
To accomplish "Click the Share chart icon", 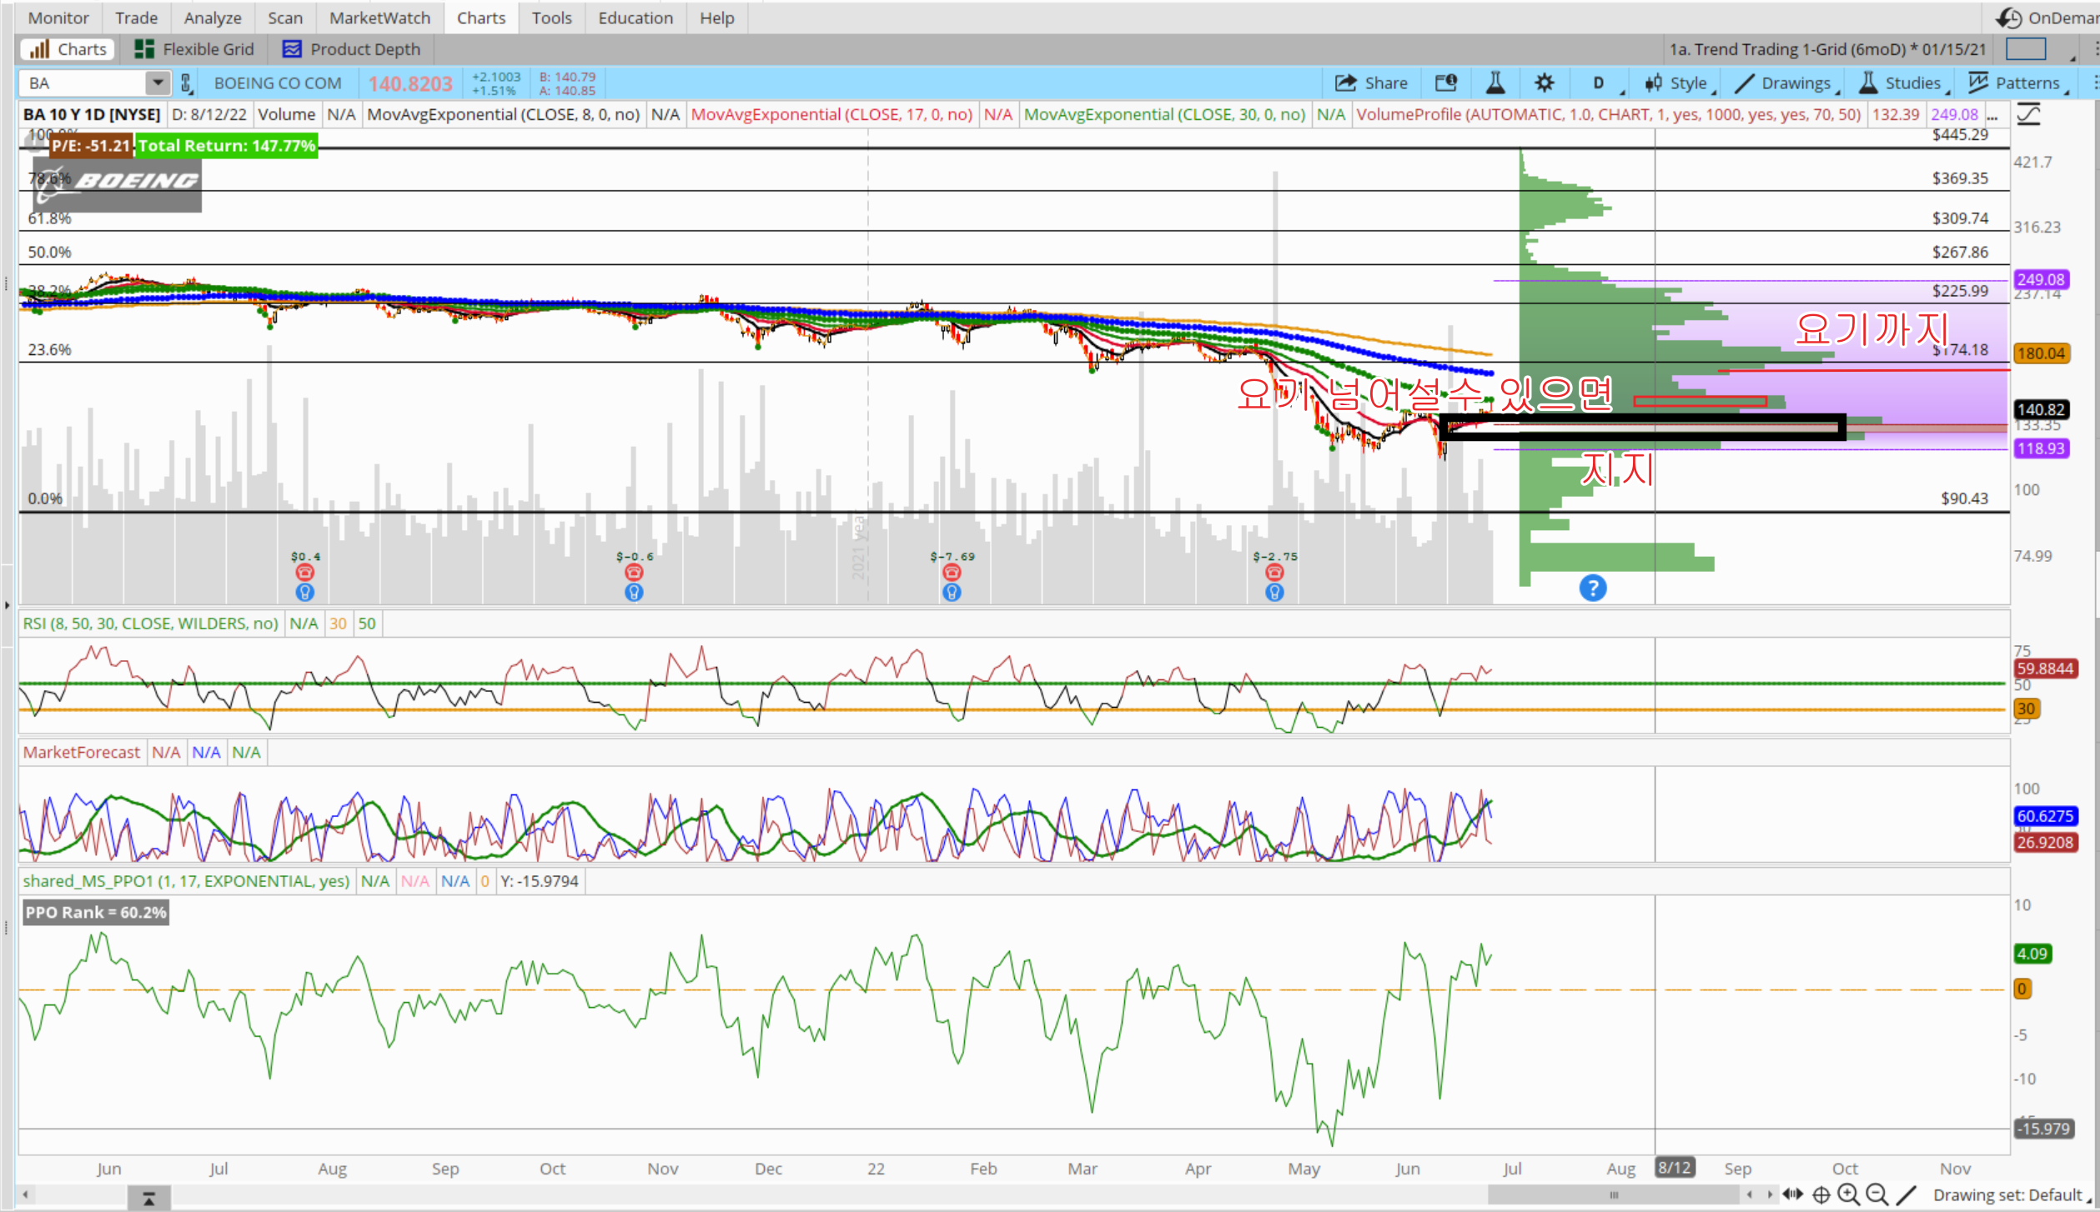I will pyautogui.click(x=1371, y=83).
